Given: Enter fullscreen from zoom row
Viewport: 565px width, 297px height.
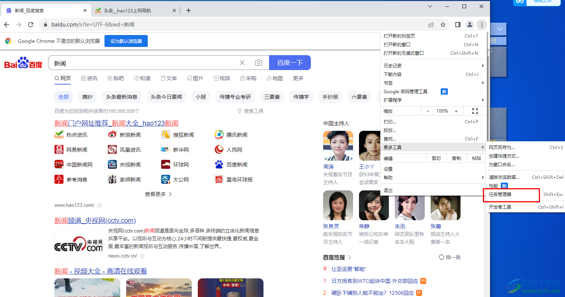Looking at the screenshot, I should click(x=475, y=111).
